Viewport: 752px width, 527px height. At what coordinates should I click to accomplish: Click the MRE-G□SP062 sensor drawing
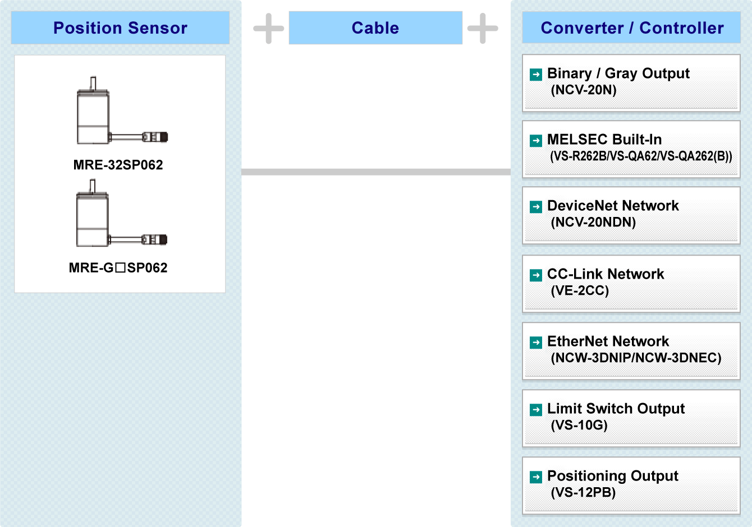coord(122,214)
